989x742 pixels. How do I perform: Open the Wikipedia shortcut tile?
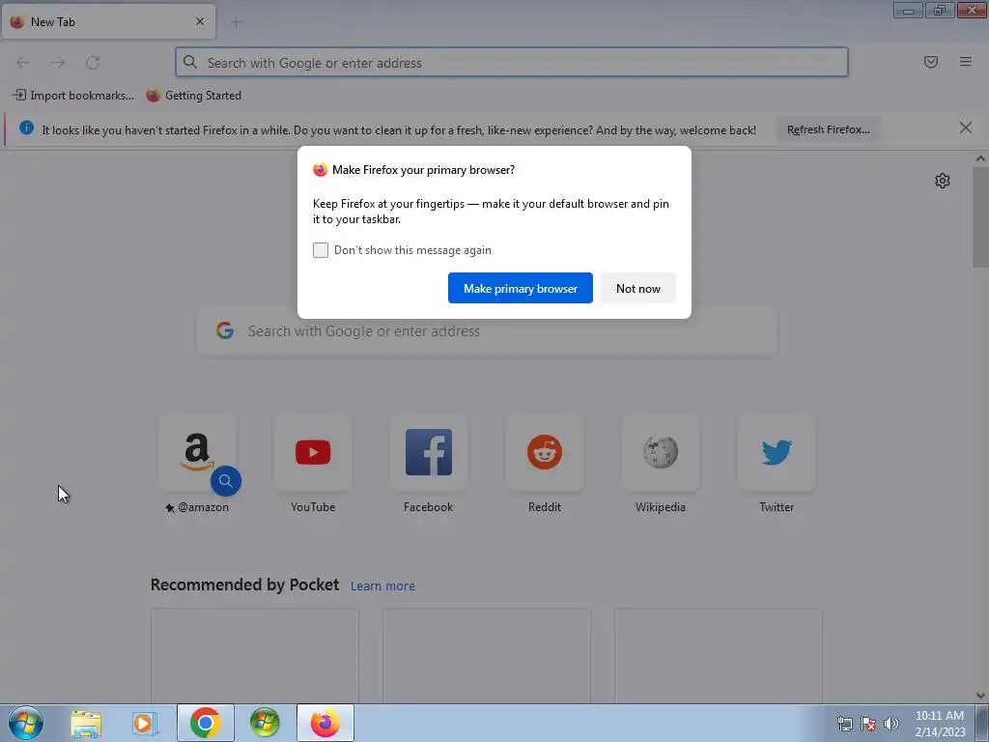(x=661, y=452)
